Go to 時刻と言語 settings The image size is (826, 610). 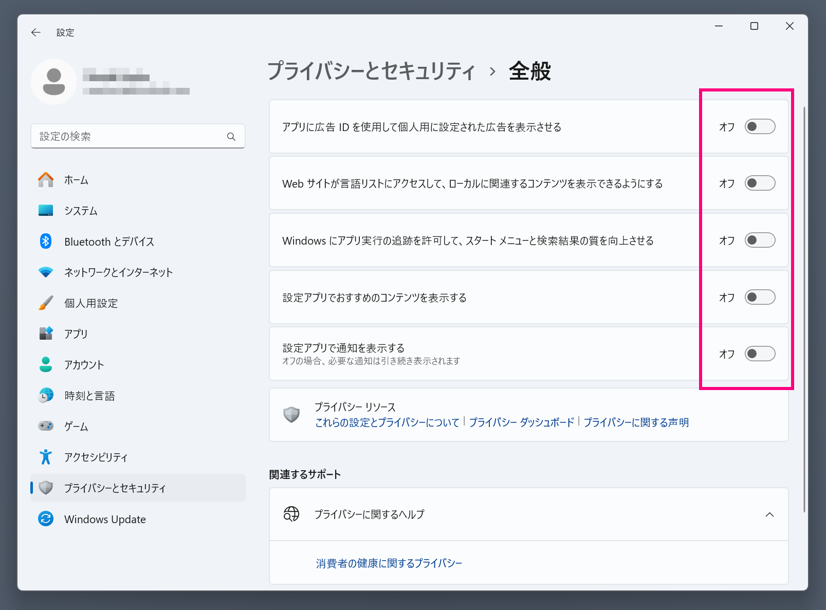tap(89, 396)
